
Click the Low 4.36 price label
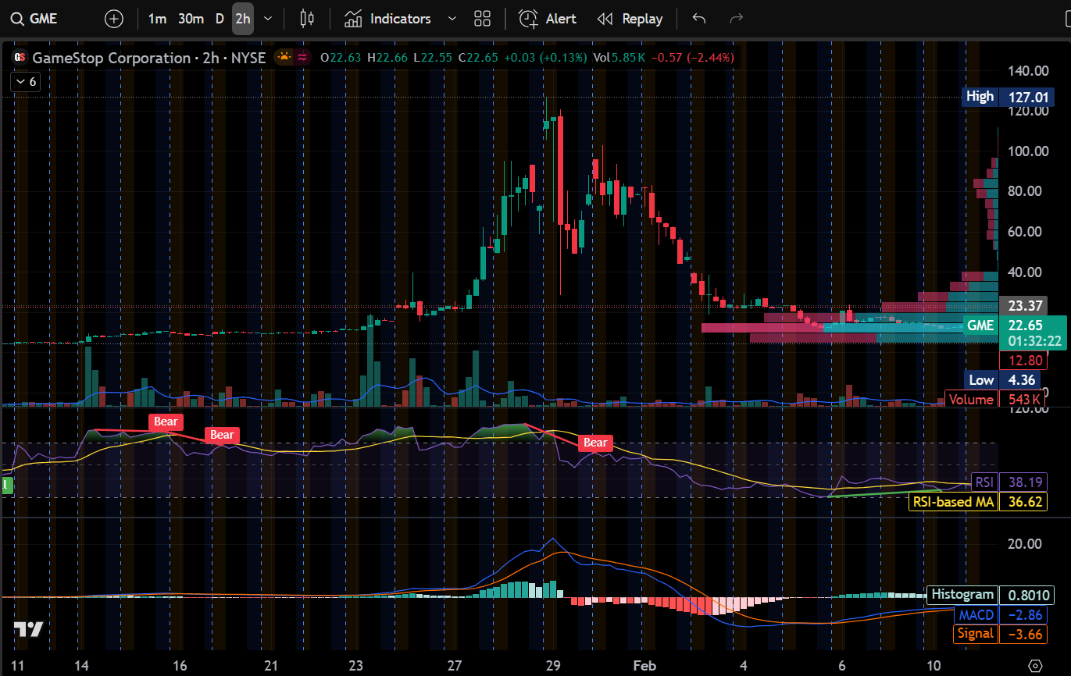point(1003,381)
